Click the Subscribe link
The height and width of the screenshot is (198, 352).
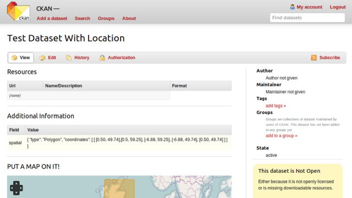tap(330, 58)
